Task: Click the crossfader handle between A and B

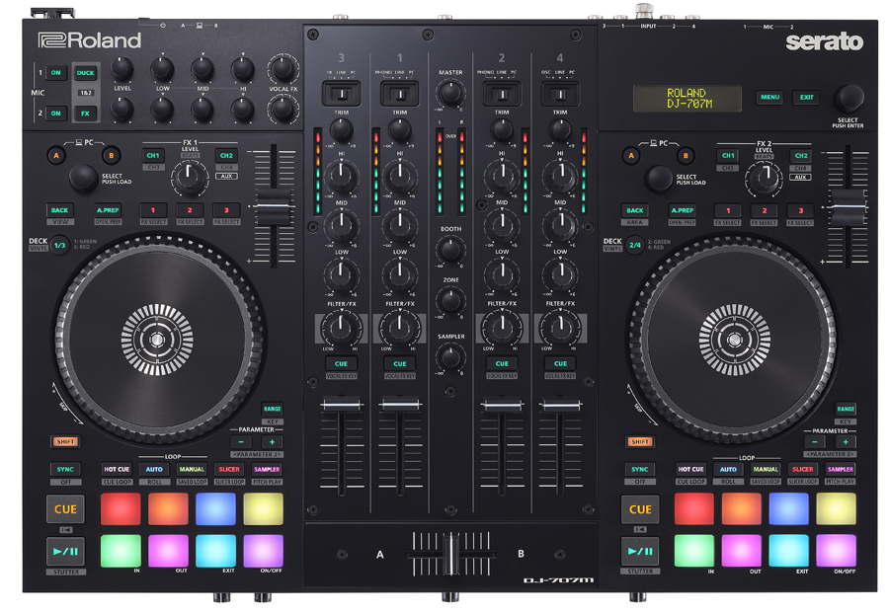Action: tap(450, 554)
